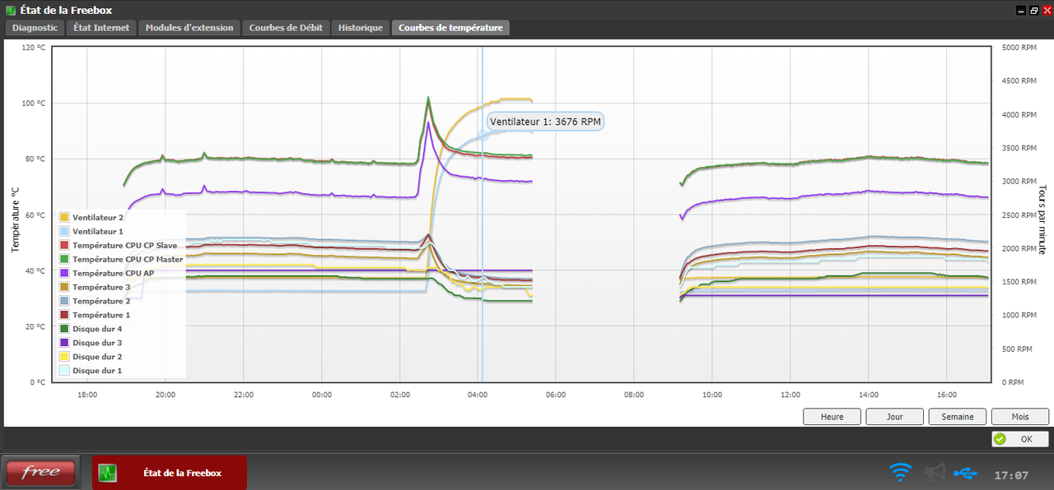The image size is (1054, 490).
Task: Click the 100 °C axis label
Action: 34,104
